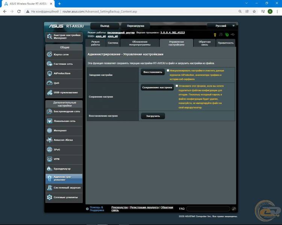Open Quick Internet Setup icon
Screen dimensions: 282x225
(50, 37)
